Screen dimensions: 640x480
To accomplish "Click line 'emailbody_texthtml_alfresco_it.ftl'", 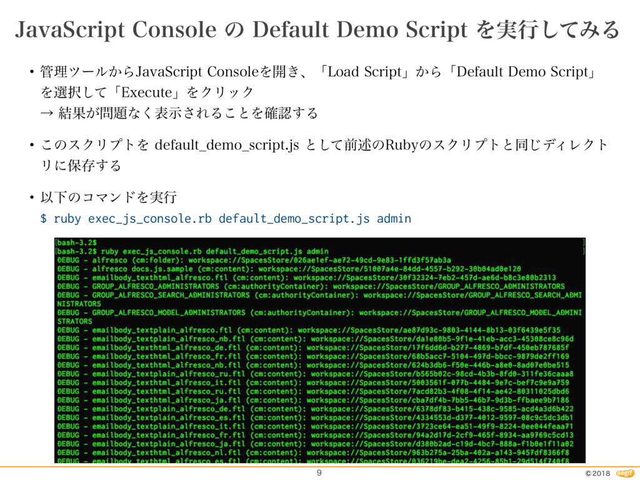I will 312,382.
